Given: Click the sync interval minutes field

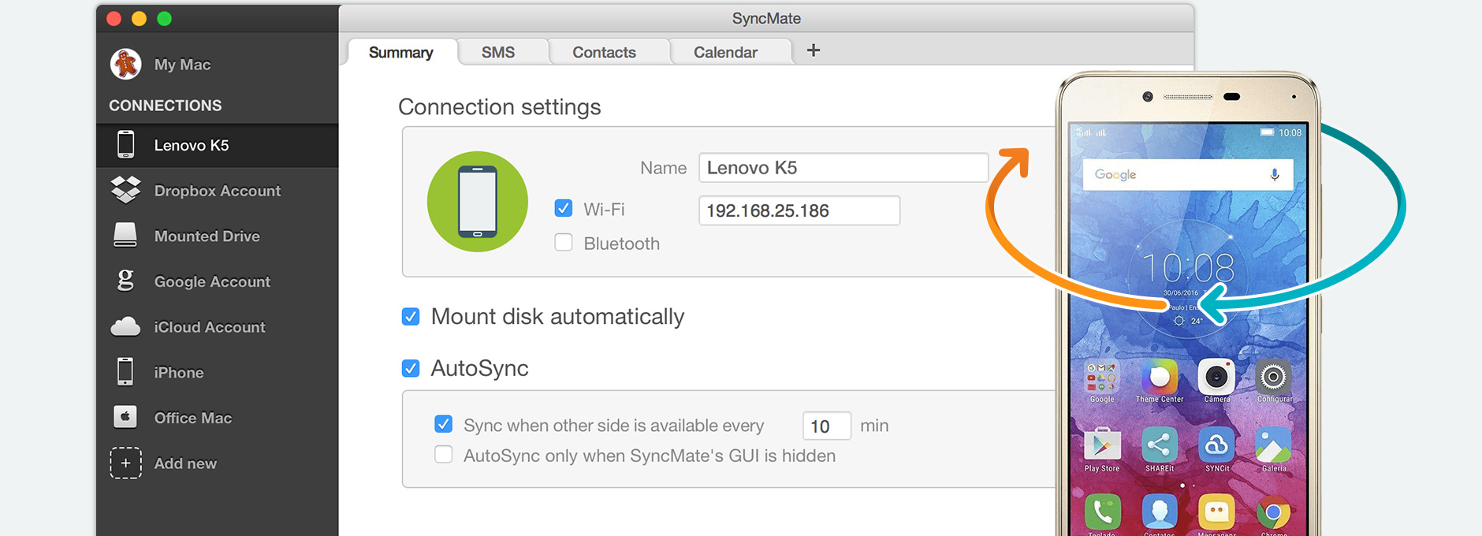Looking at the screenshot, I should tap(825, 426).
